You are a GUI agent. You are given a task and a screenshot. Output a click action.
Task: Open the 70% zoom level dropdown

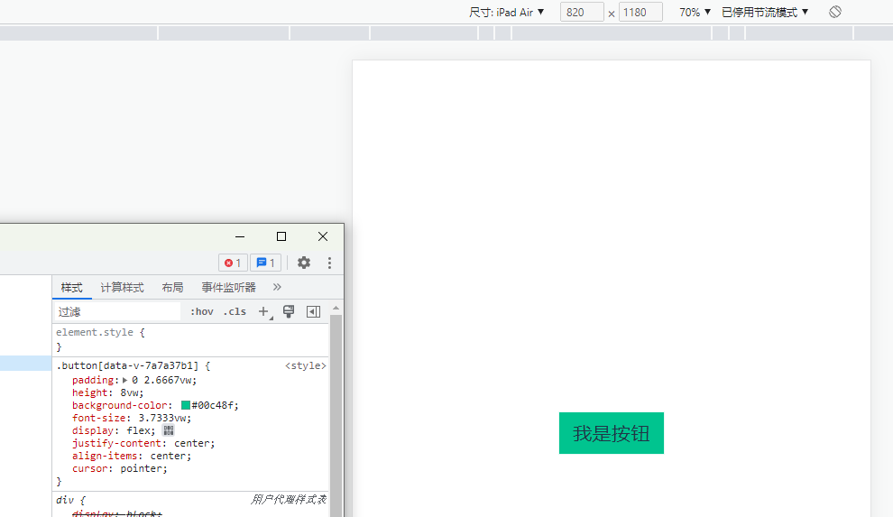(695, 12)
